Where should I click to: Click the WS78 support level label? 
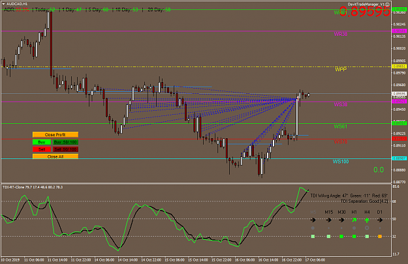[x=341, y=142]
